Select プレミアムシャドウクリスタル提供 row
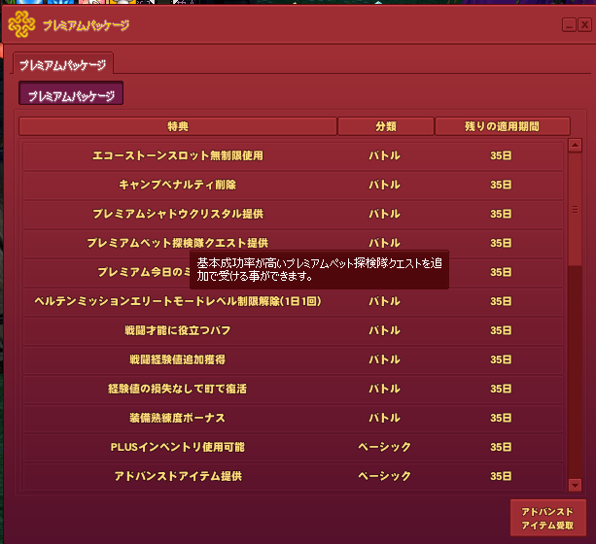Image resolution: width=596 pixels, height=544 pixels. coord(293,214)
